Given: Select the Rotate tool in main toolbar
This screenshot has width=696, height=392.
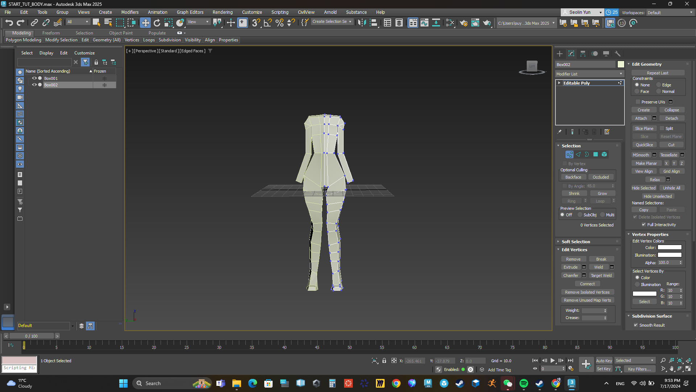Looking at the screenshot, I should pyautogui.click(x=157, y=23).
